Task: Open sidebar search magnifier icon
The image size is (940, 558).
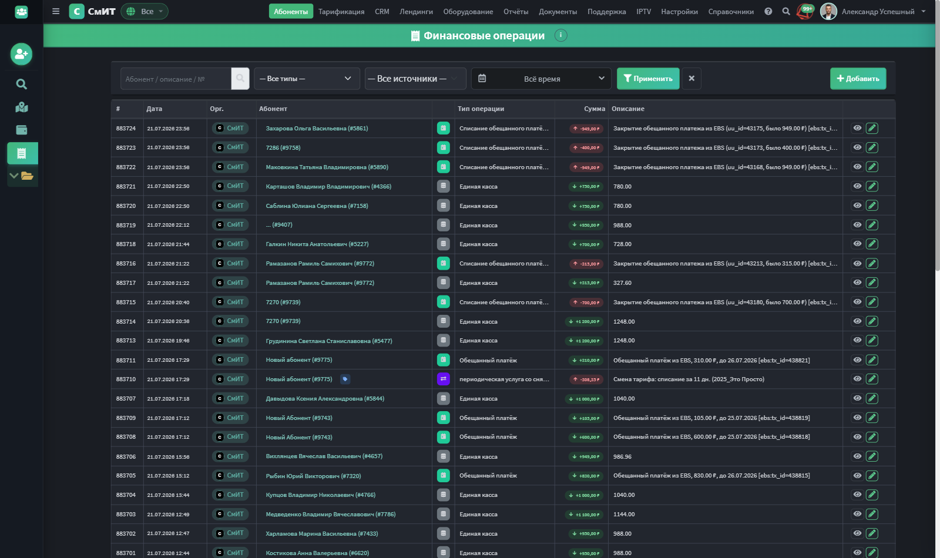Action: coord(21,84)
